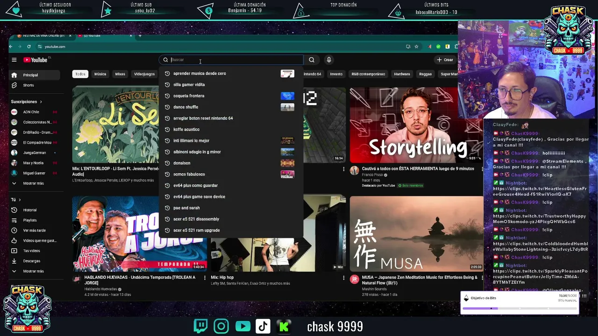Open Descargas in the sidebar
The height and width of the screenshot is (336, 598).
point(35,261)
